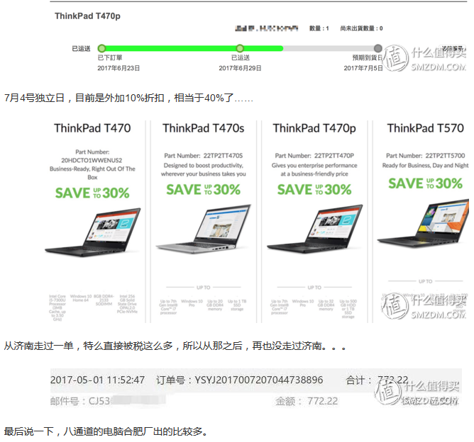The height and width of the screenshot is (442, 474).
Task: Click the timestamp 2017-05-01 11:52:47
Action: [97, 380]
